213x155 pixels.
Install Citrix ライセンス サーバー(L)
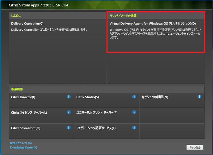[29, 113]
